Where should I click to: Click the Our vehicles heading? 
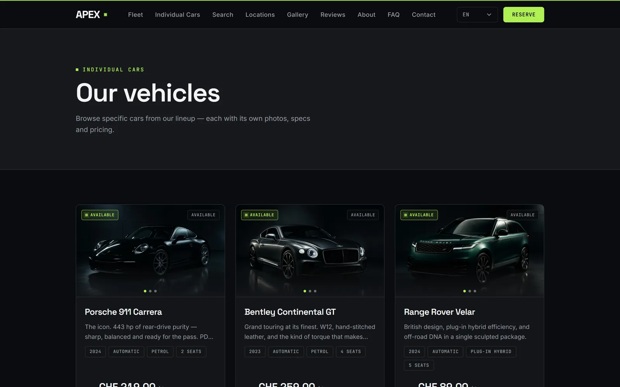pyautogui.click(x=148, y=93)
